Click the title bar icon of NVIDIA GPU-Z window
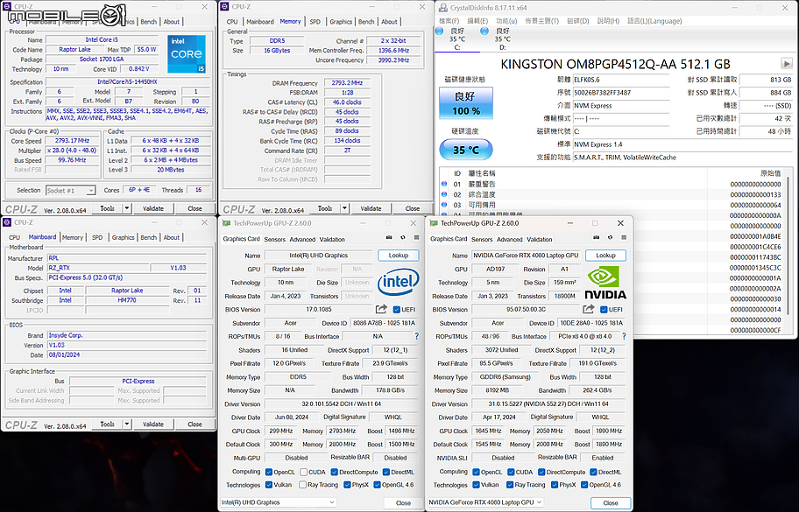This screenshot has width=799, height=512. click(435, 223)
